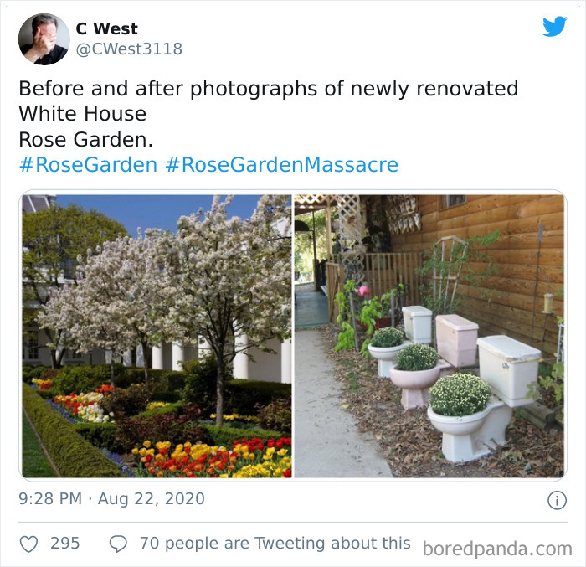Click the C West display name

107,28
